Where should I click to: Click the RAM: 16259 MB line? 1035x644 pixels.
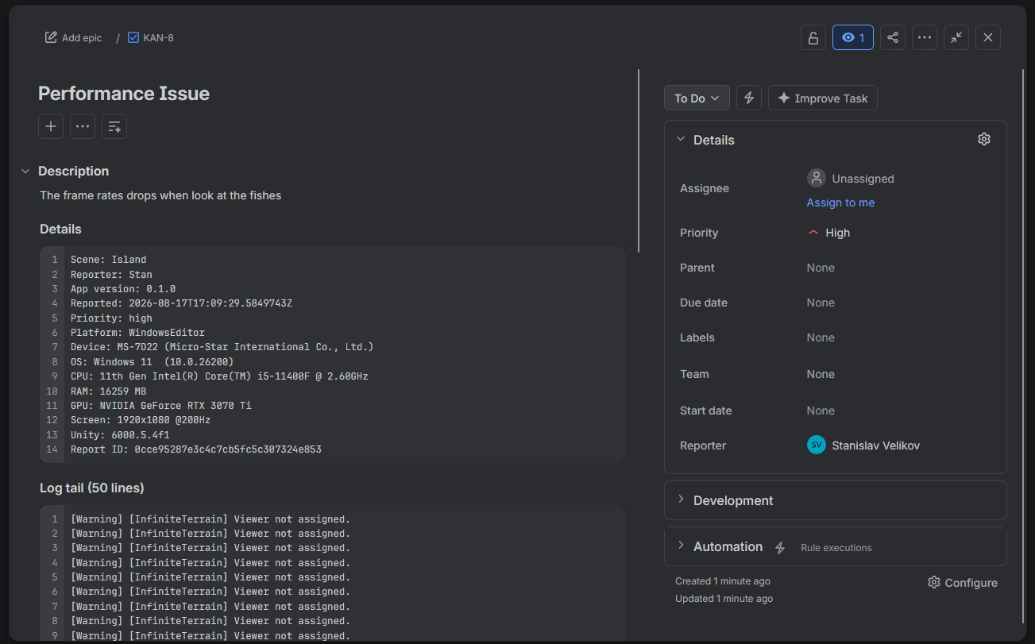tap(108, 391)
